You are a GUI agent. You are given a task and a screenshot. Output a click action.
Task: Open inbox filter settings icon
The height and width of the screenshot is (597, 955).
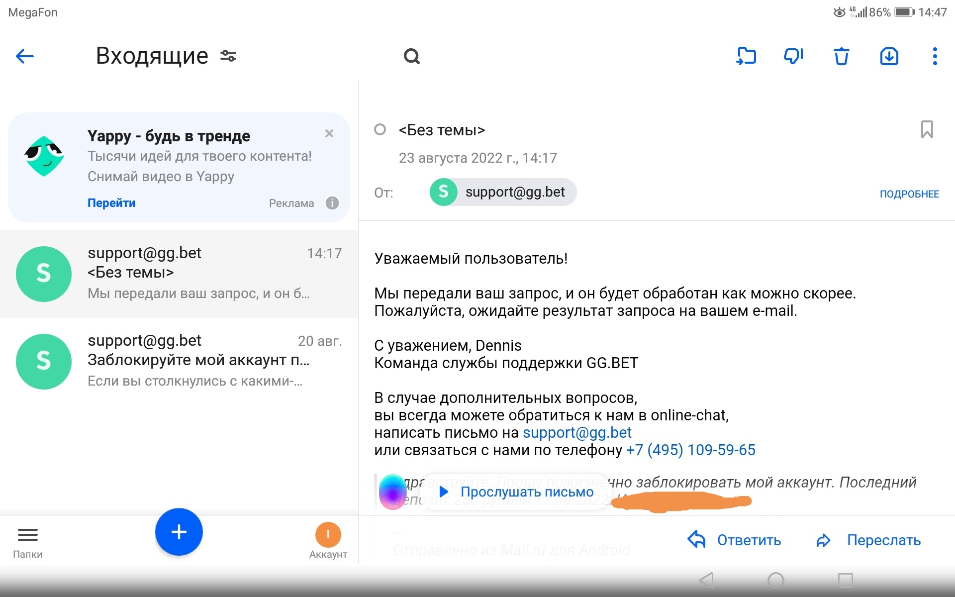coord(228,56)
